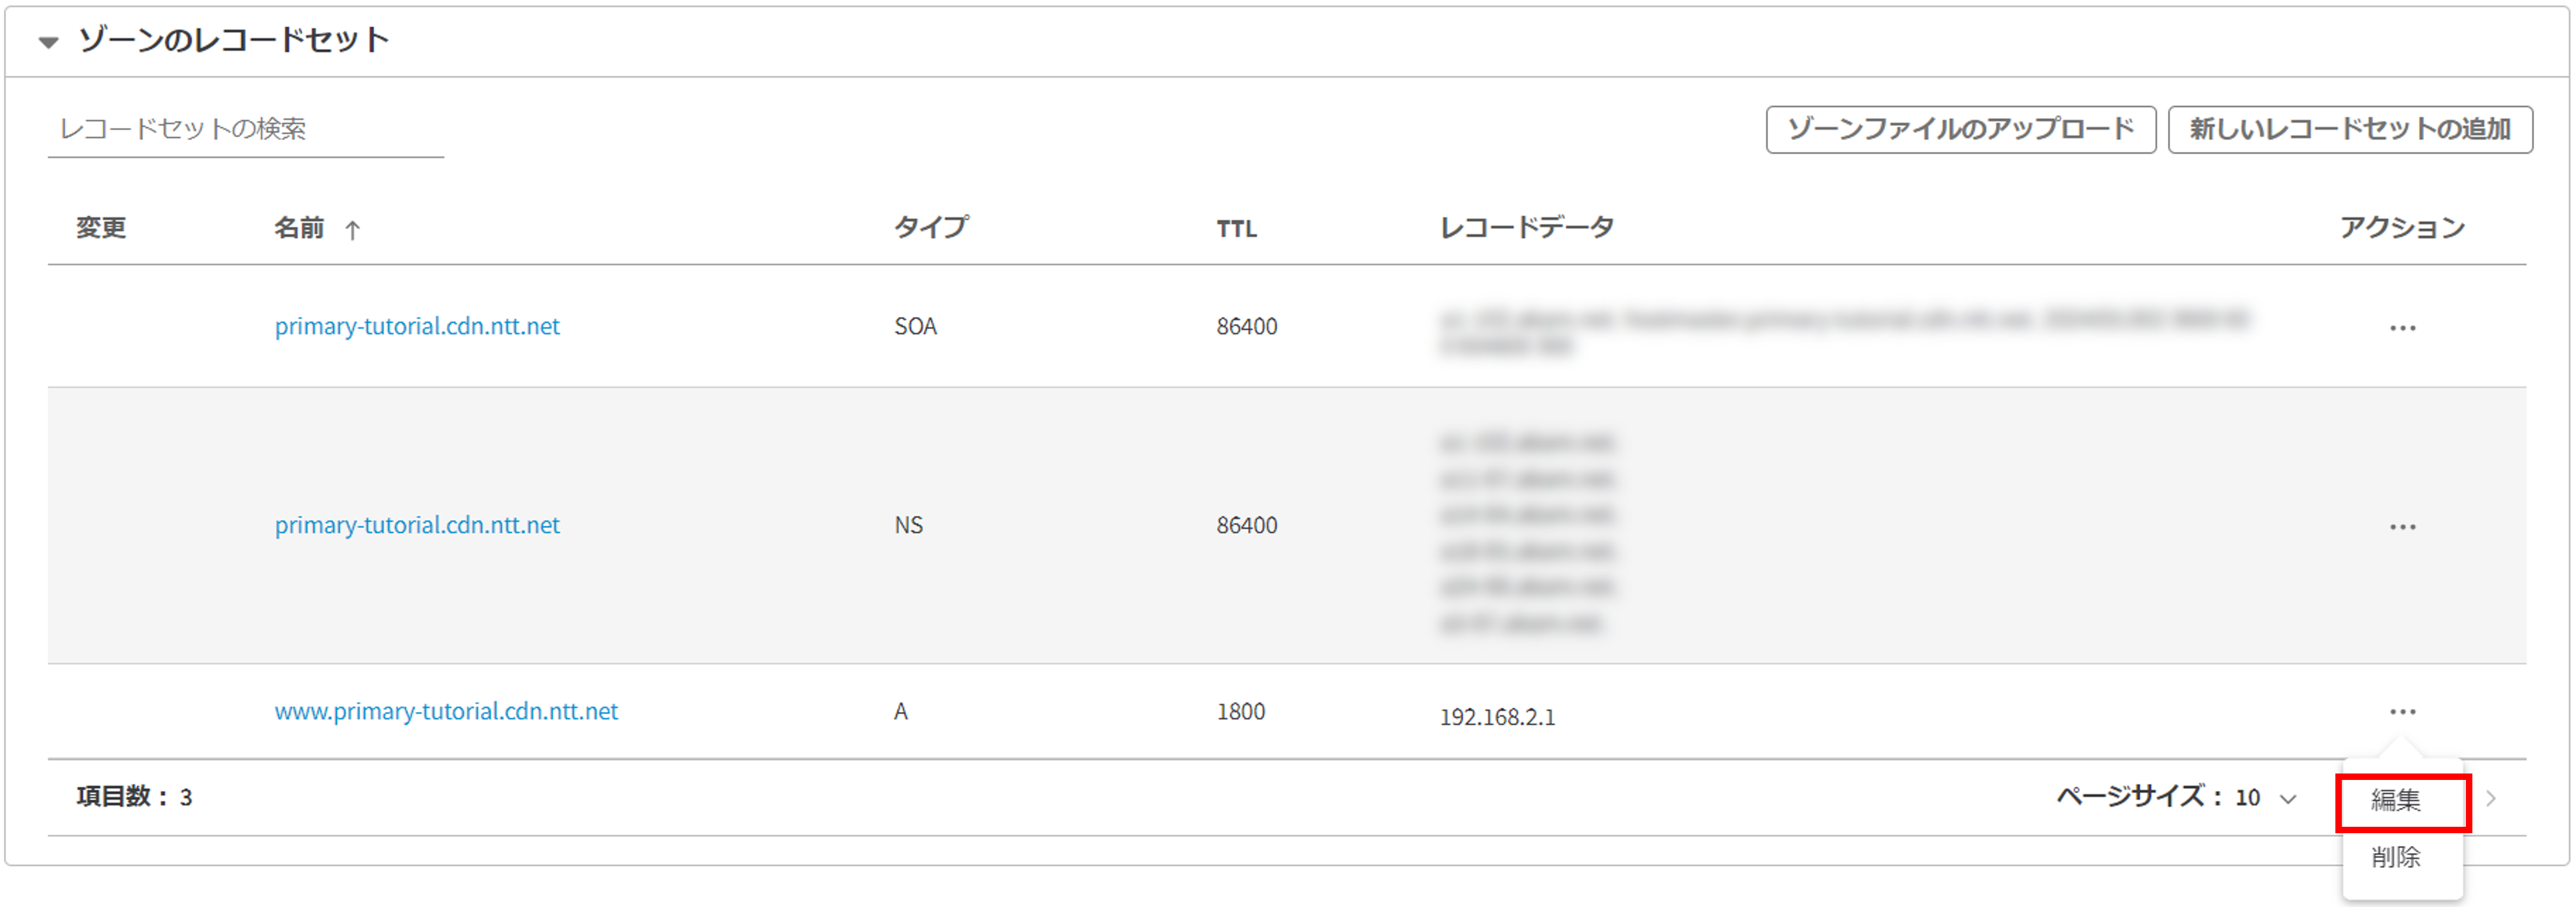Screen dimensions: 2576x907
Task: Open www.primary-tutorial.cdn.ntt.net link
Action: [446, 711]
